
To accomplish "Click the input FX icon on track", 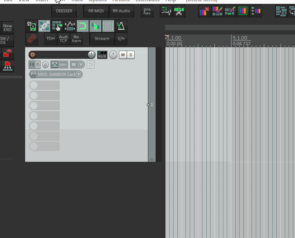I will point(33,74).
